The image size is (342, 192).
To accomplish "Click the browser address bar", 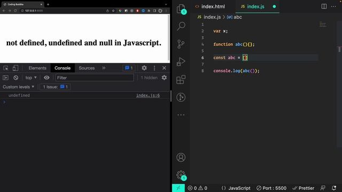I will click(x=63, y=11).
